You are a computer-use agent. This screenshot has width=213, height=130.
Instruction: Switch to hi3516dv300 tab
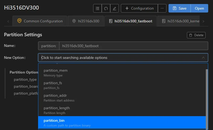[x=86, y=21]
